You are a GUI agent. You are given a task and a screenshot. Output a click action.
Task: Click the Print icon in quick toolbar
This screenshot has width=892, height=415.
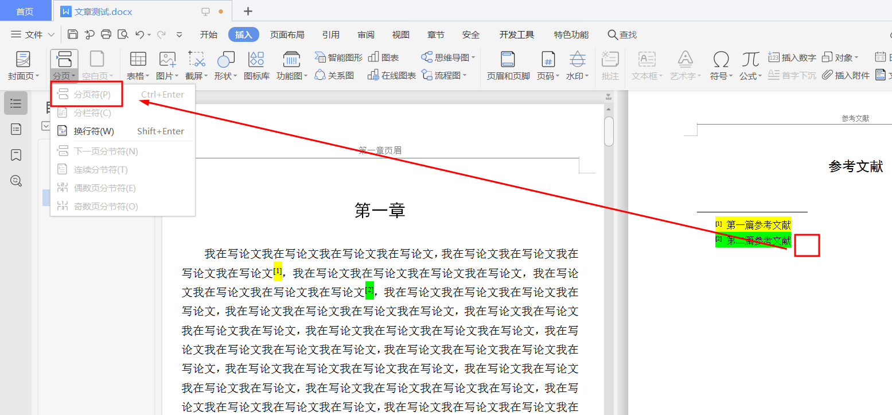coord(106,34)
